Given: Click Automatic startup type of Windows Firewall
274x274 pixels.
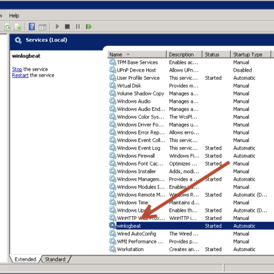Looking at the screenshot, I should 244,156.
